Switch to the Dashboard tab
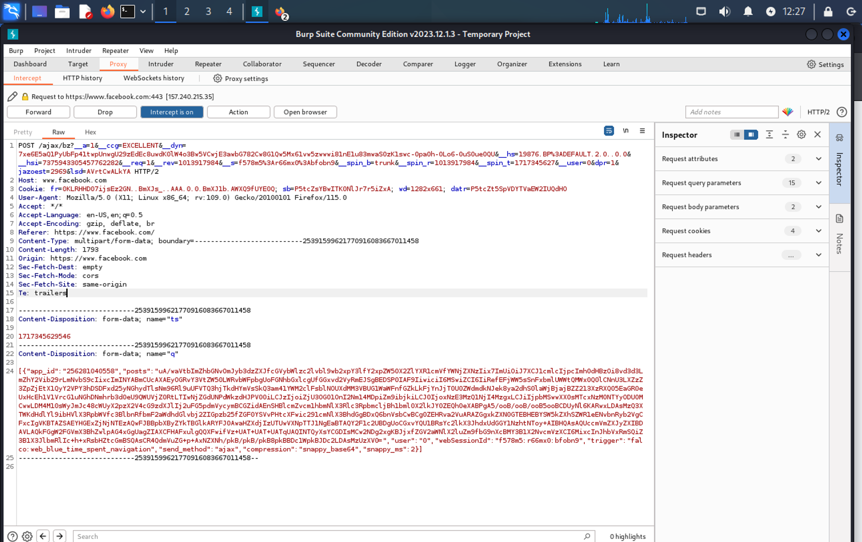The image size is (862, 542). [x=30, y=64]
